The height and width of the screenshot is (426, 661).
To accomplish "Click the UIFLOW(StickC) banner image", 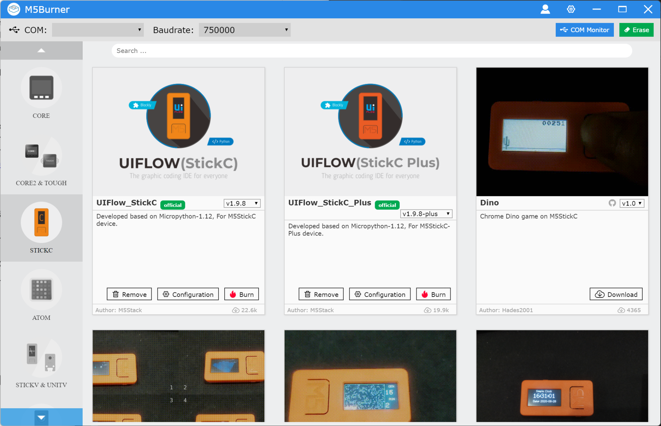I will click(178, 132).
